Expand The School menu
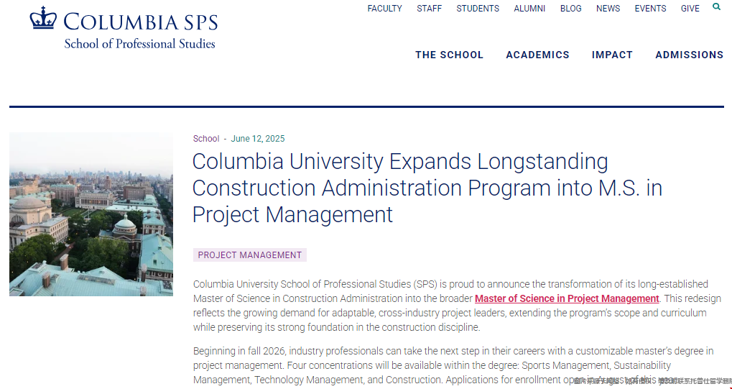Image resolution: width=732 pixels, height=389 pixels. point(449,55)
